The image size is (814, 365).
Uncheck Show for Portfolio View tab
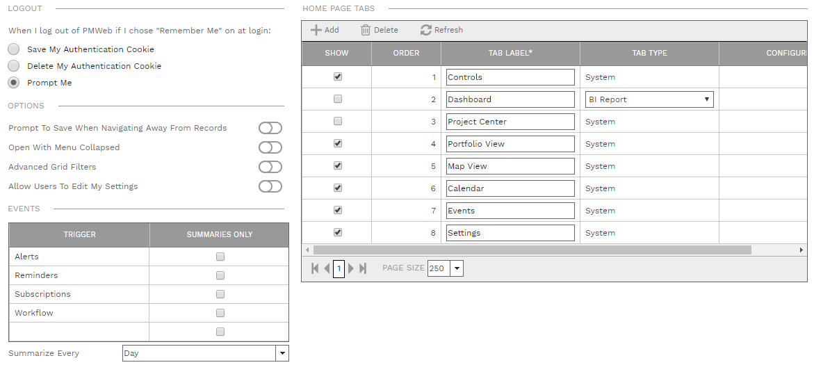click(337, 143)
